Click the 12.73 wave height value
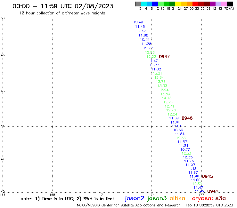This screenshot has width=237, height=208. point(168,102)
